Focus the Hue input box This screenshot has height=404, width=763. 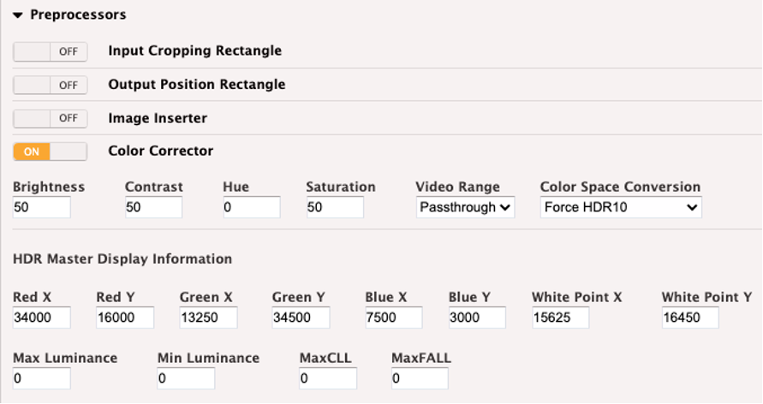tap(252, 208)
